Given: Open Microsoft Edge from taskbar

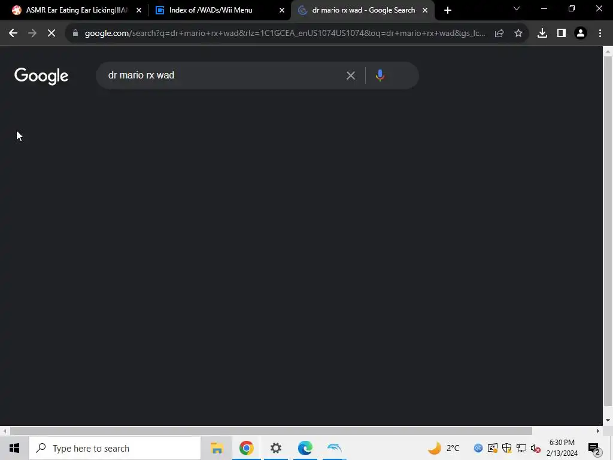Looking at the screenshot, I should pos(305,448).
